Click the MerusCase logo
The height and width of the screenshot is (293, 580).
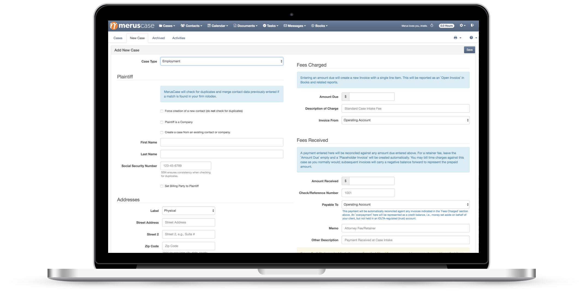click(x=132, y=26)
